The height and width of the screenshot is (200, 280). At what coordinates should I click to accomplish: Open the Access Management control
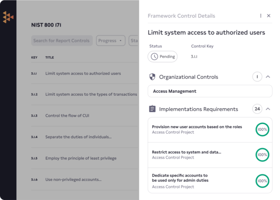pos(210,91)
